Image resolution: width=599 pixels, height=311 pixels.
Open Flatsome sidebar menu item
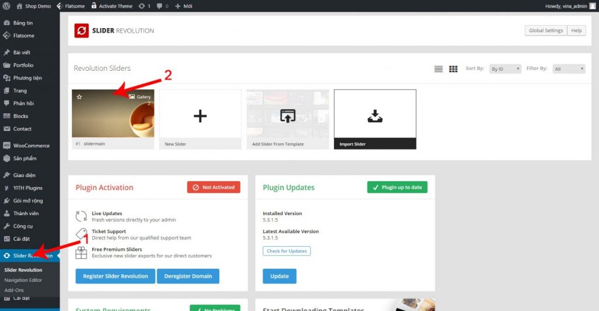(x=23, y=36)
